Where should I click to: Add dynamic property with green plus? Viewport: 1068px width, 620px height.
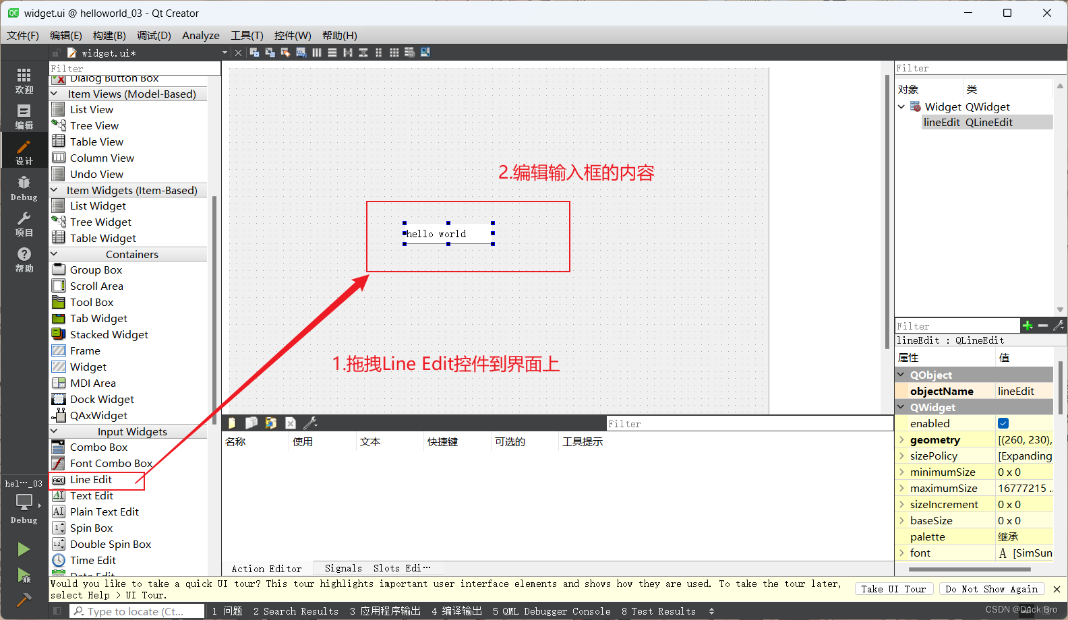(1028, 325)
